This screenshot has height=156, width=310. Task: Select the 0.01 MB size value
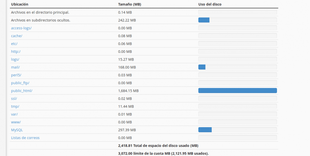pyautogui.click(x=125, y=114)
